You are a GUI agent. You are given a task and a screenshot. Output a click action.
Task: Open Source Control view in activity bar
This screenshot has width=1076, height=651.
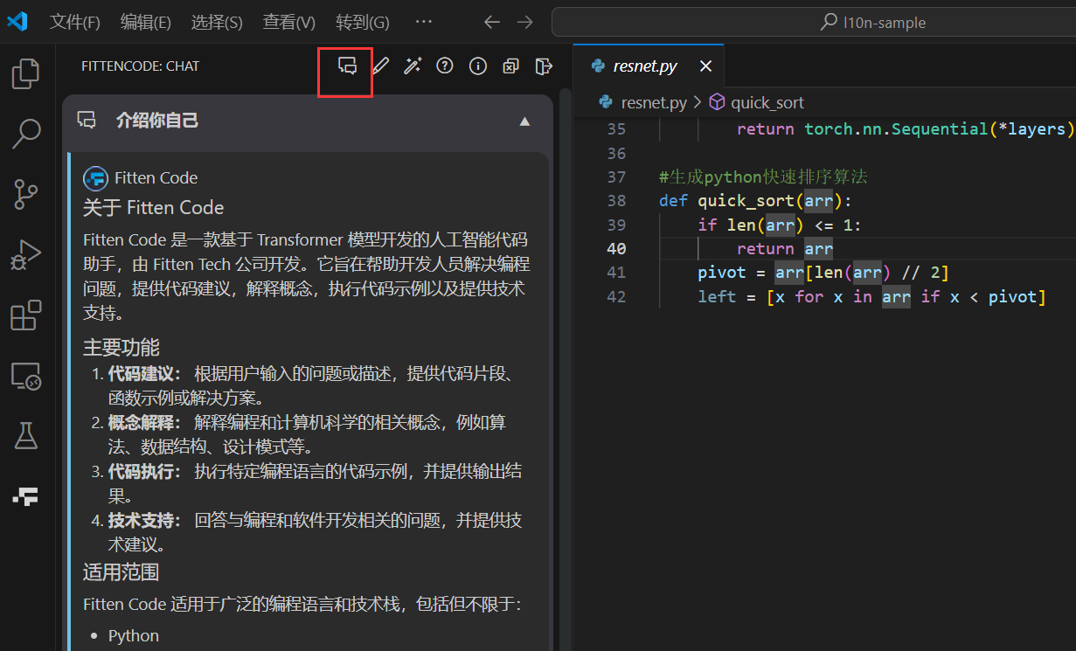click(x=26, y=194)
